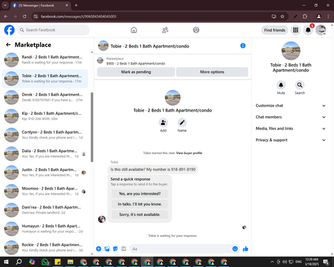Reload the page in browser
The width and height of the screenshot is (334, 267).
[25, 17]
